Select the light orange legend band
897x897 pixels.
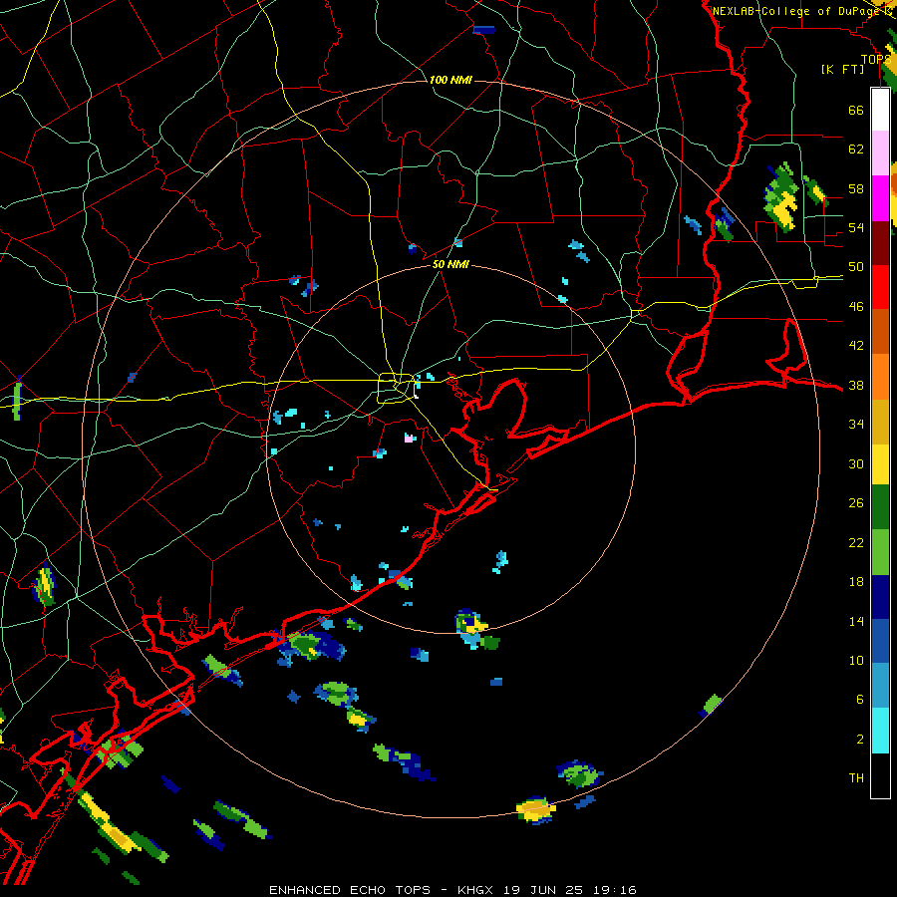[880, 377]
